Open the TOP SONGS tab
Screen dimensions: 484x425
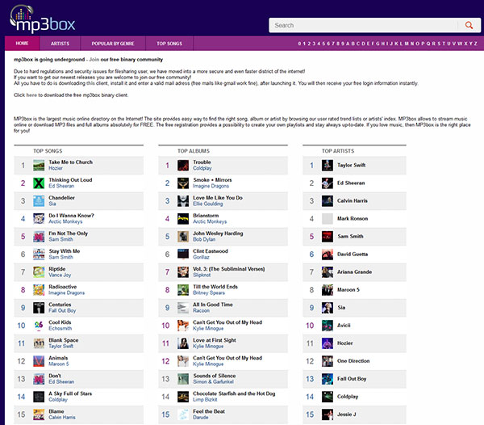169,44
